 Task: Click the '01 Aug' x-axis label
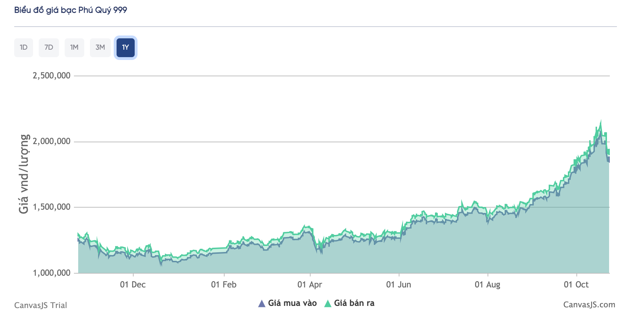tap(487, 285)
